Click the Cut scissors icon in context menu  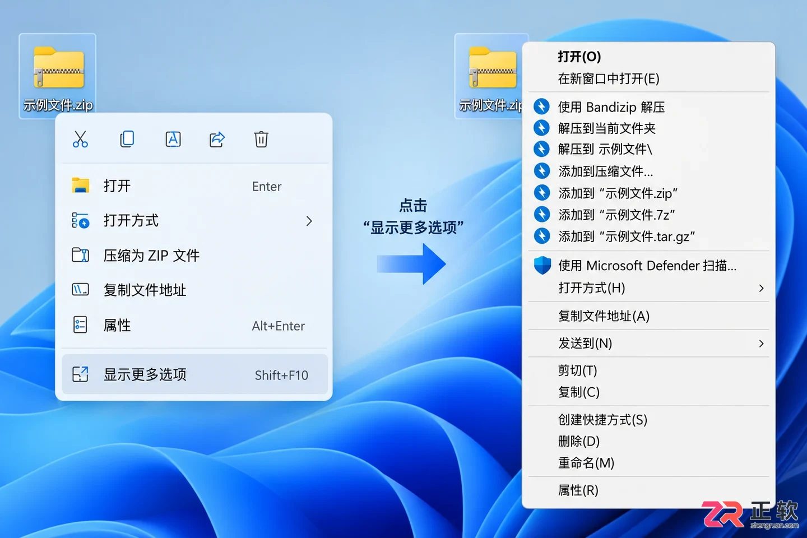(80, 139)
